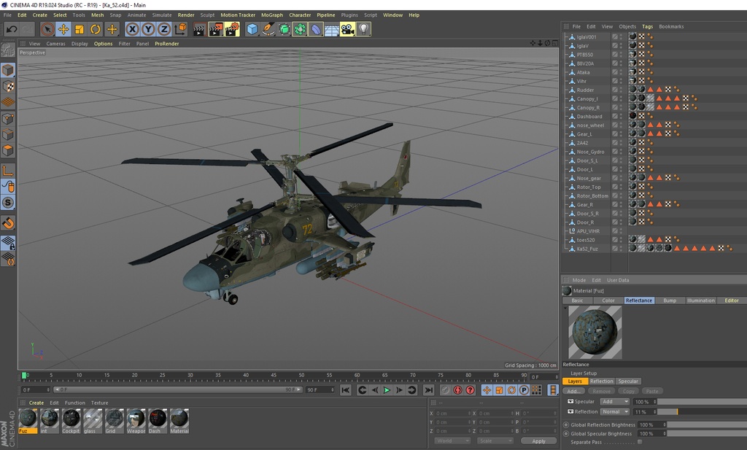Screen dimensions: 747x450
Task: Toggle the editor visibility dot on Rudder object
Action: [621, 88]
